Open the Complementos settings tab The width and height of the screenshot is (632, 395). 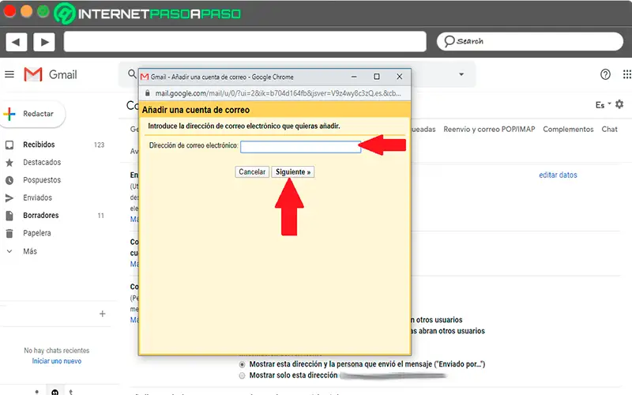pos(568,129)
